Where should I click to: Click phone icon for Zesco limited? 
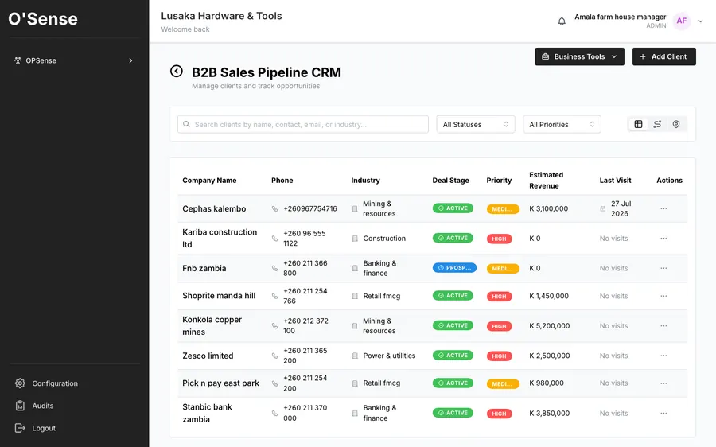[x=274, y=356]
